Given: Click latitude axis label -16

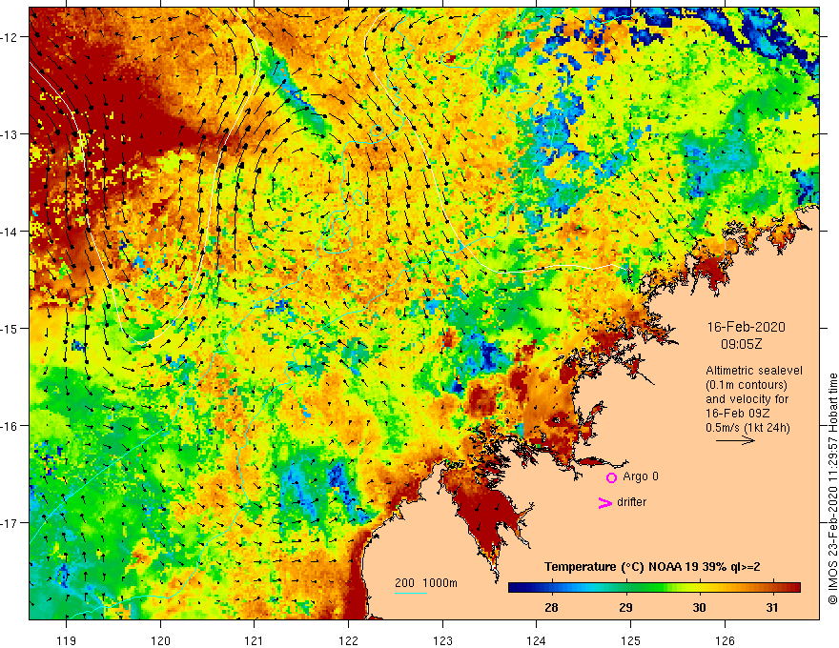Looking at the screenshot, I should coord(10,426).
